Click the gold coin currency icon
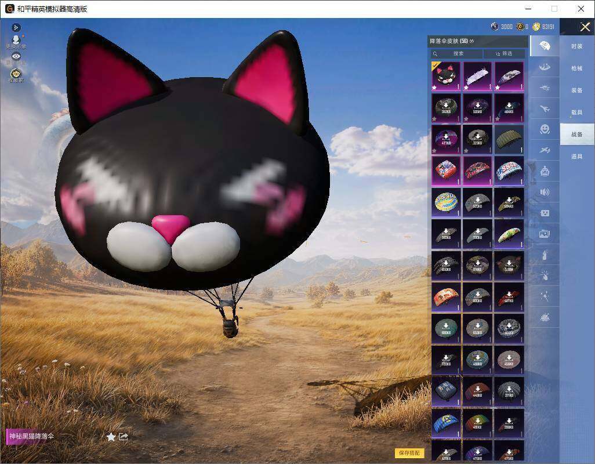Image resolution: width=595 pixels, height=464 pixels. click(x=536, y=27)
